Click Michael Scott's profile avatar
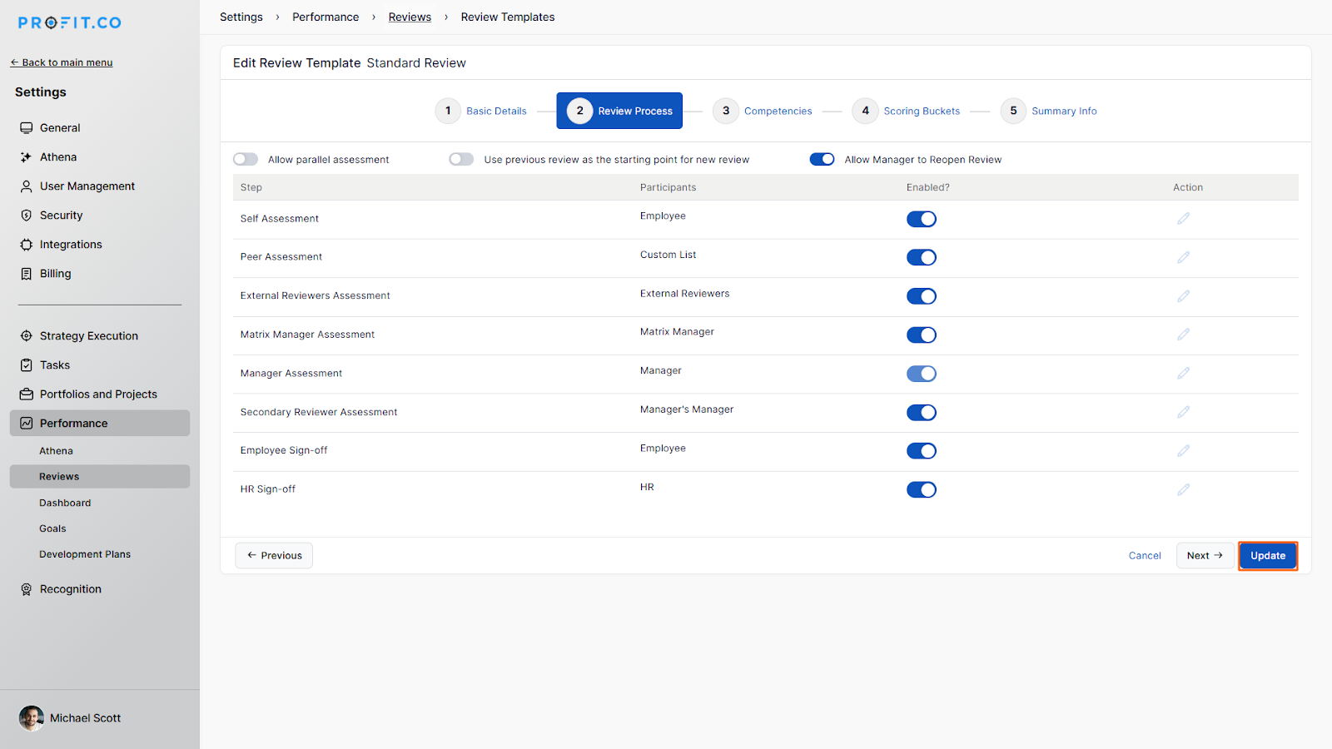This screenshot has height=749, width=1332. pyautogui.click(x=32, y=718)
